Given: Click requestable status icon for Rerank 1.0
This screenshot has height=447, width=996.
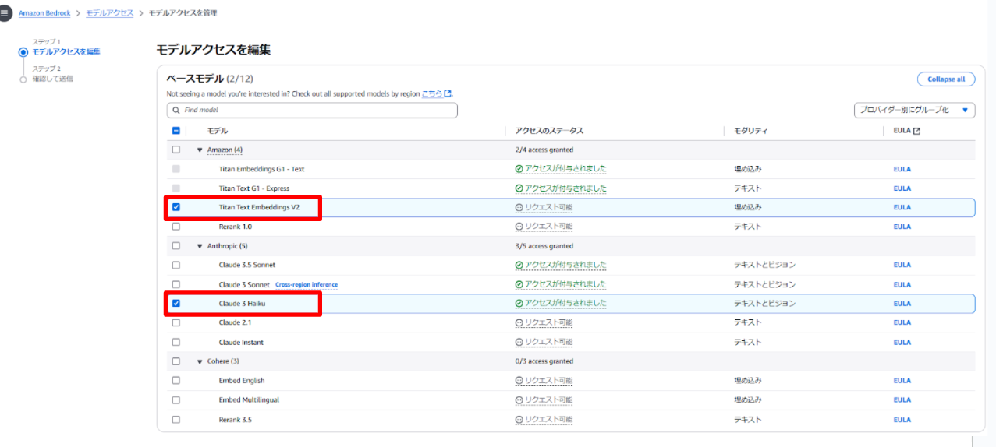Looking at the screenshot, I should (519, 227).
